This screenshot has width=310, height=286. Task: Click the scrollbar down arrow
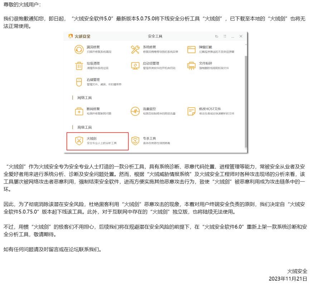[x=246, y=149]
